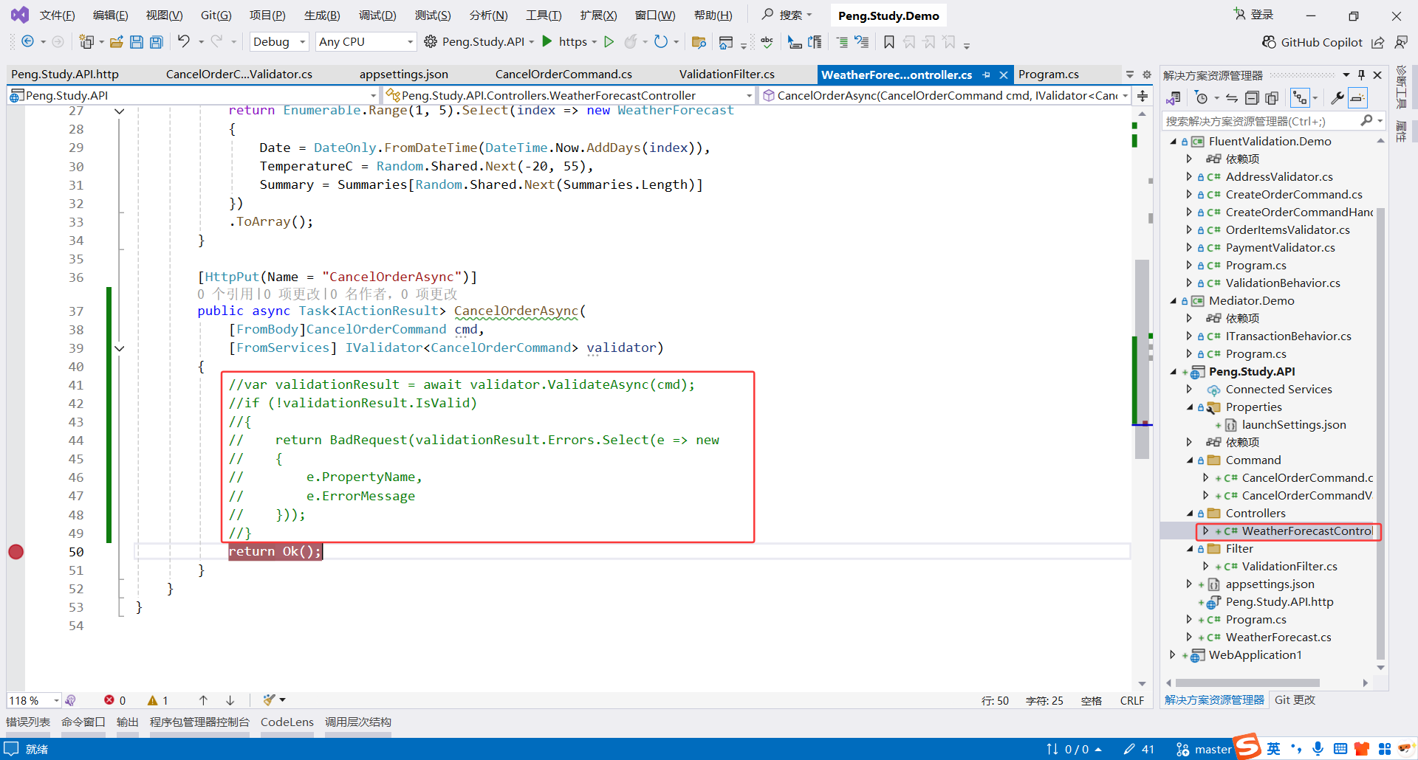
Task: Open the Any CPU platform dropdown
Action: [x=366, y=42]
